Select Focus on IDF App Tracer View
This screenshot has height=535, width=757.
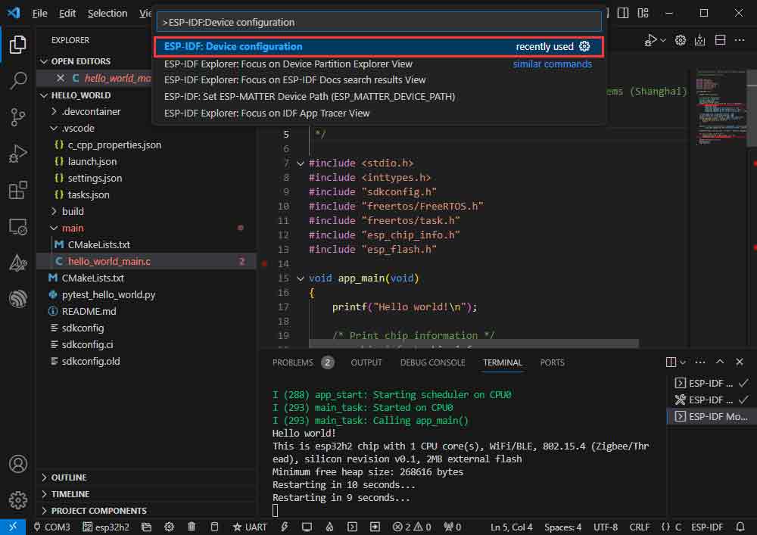(x=378, y=113)
